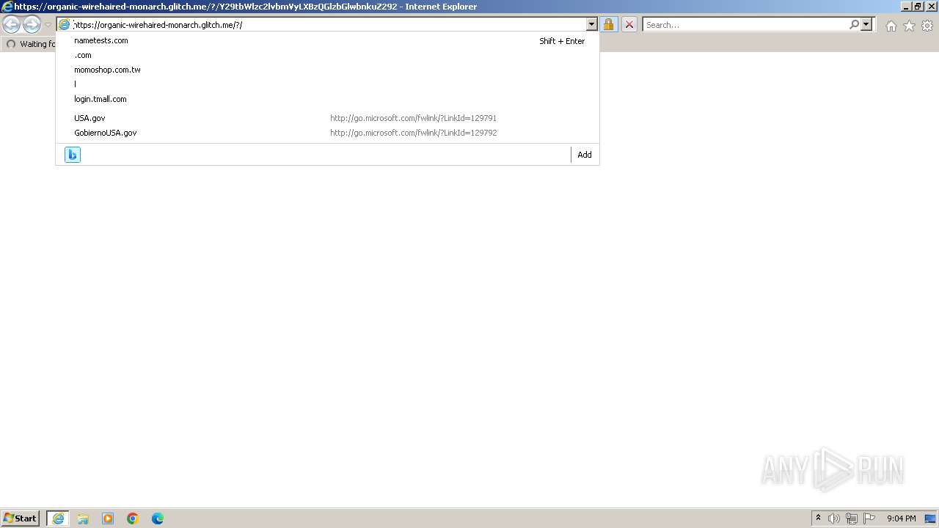Launch Microsoft Edge from the taskbar
The image size is (939, 528).
[x=158, y=518]
